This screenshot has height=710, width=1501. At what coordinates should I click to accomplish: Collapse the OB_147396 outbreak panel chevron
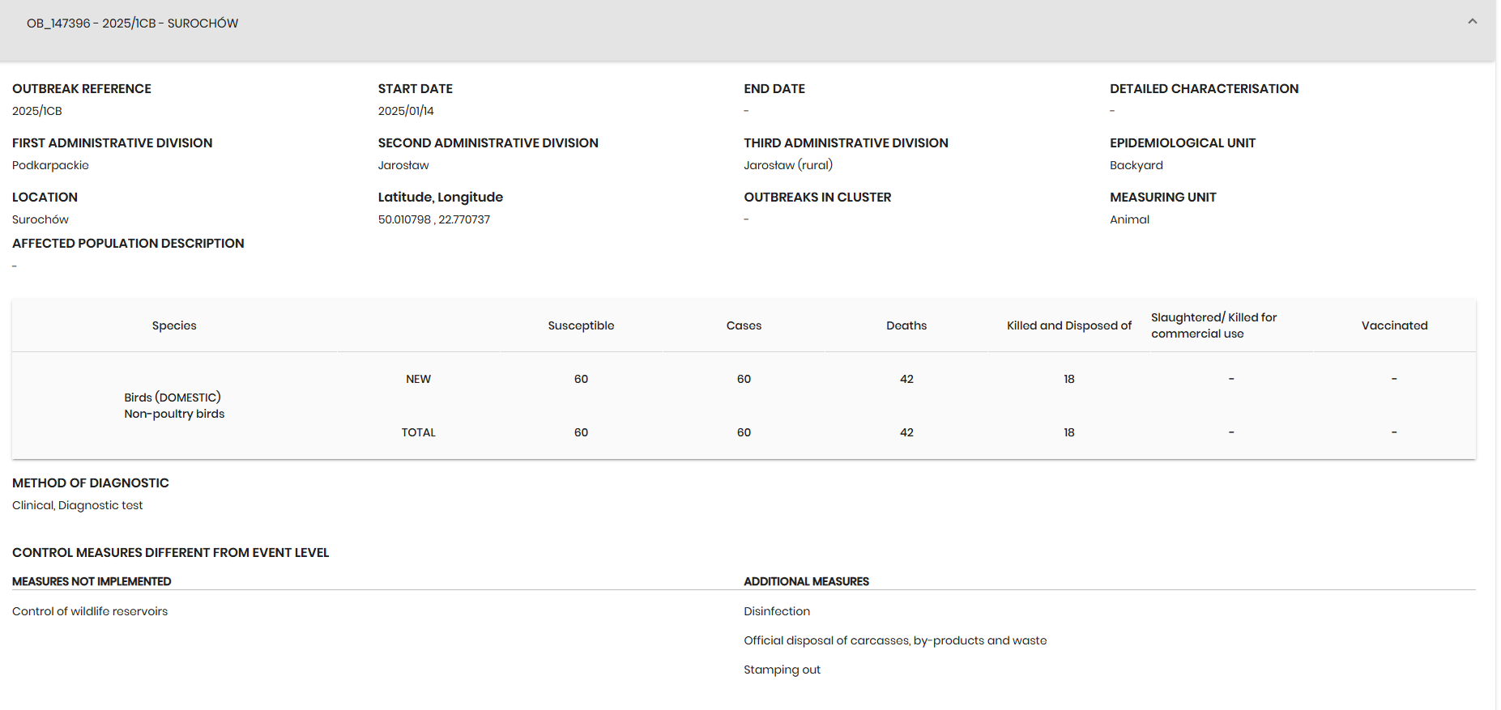coord(1472,22)
